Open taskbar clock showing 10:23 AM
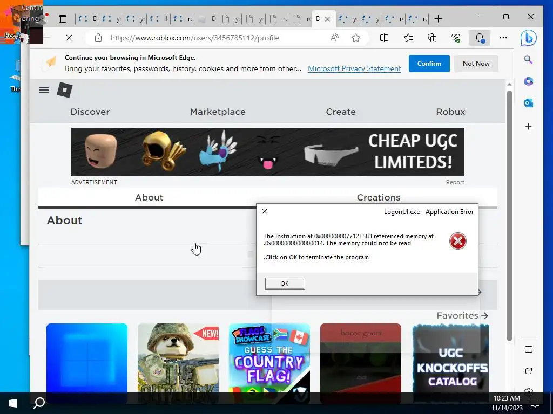The image size is (553, 414). [x=507, y=403]
